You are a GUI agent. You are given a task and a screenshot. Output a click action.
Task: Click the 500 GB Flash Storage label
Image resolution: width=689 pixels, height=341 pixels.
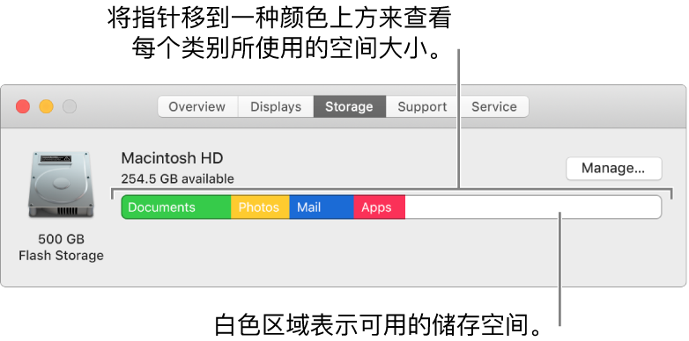[61, 247]
